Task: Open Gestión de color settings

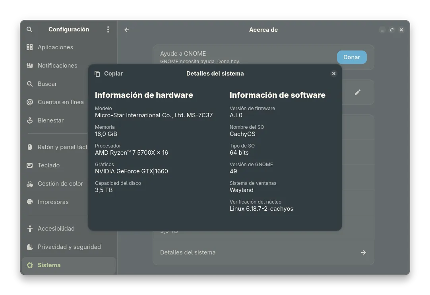Action: pos(60,184)
